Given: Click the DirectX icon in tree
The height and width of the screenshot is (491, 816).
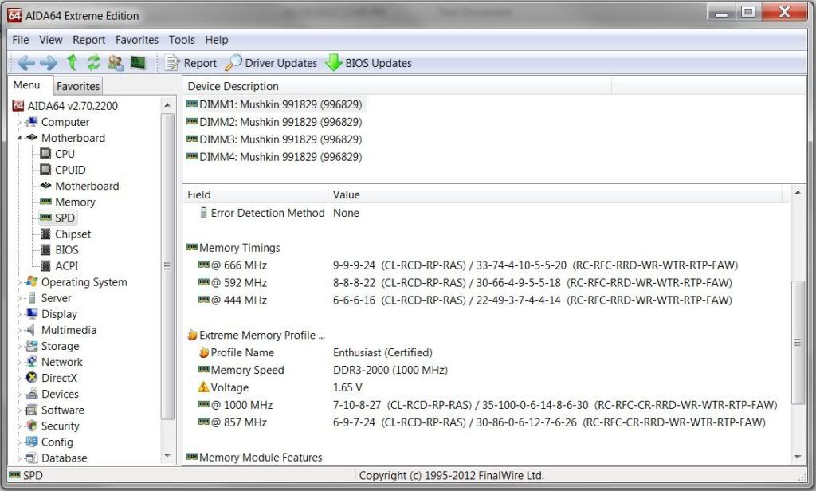Looking at the screenshot, I should click(x=32, y=378).
